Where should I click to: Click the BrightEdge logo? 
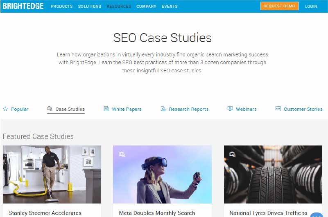tap(23, 6)
